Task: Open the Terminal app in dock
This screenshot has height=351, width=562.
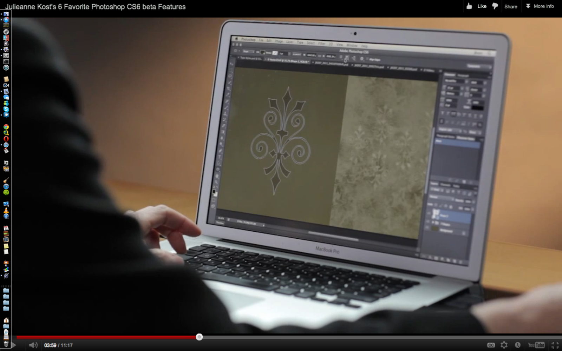Action: [x=6, y=61]
